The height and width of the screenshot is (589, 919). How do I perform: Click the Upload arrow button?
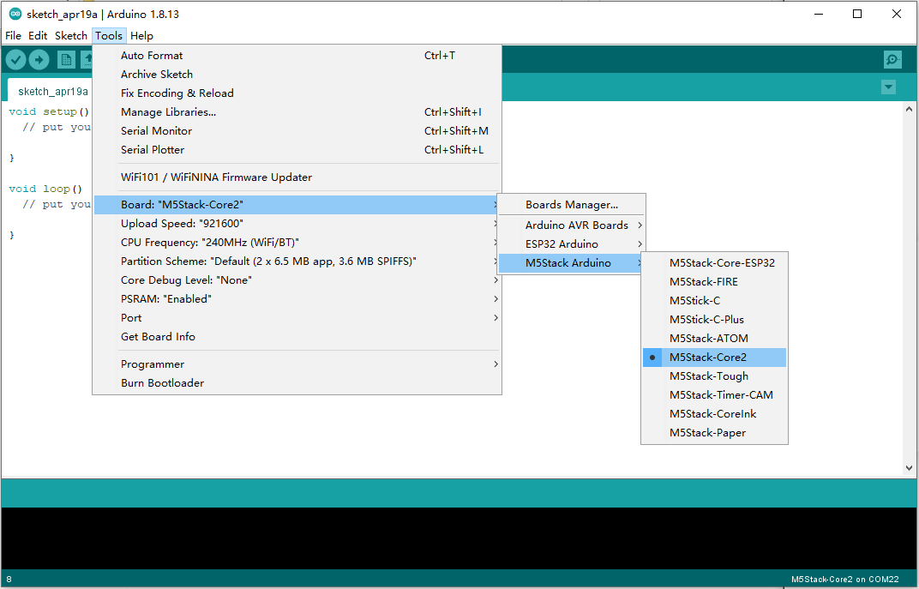click(39, 59)
